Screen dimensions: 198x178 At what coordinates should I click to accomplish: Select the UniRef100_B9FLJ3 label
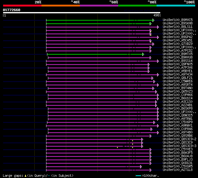click(178, 160)
